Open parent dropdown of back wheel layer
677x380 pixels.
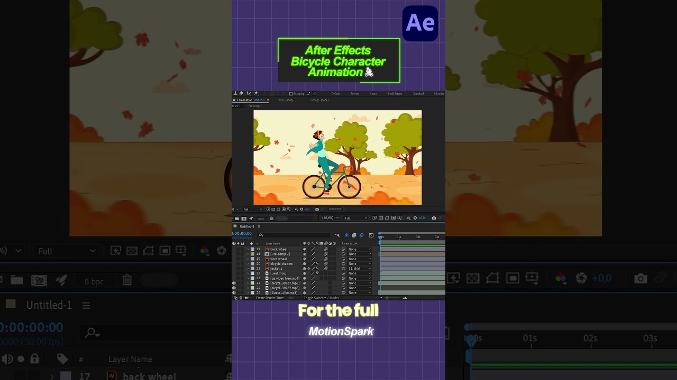coord(360,249)
